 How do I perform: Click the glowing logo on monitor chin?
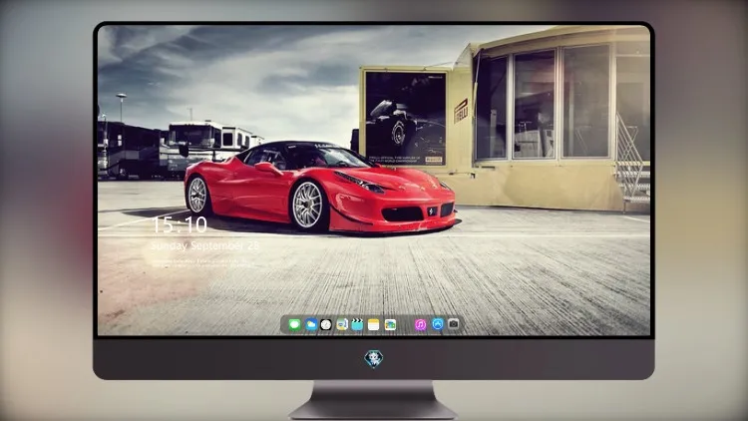374,358
